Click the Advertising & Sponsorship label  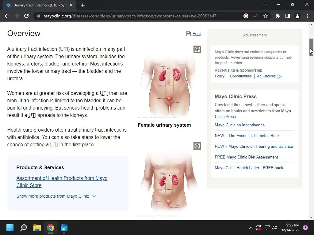[238, 70]
